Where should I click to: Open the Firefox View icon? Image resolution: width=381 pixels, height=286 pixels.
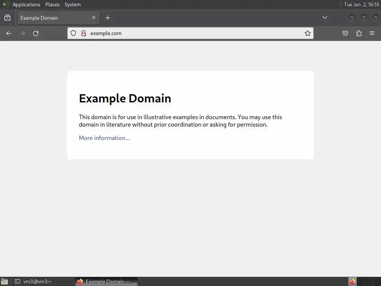(7, 18)
